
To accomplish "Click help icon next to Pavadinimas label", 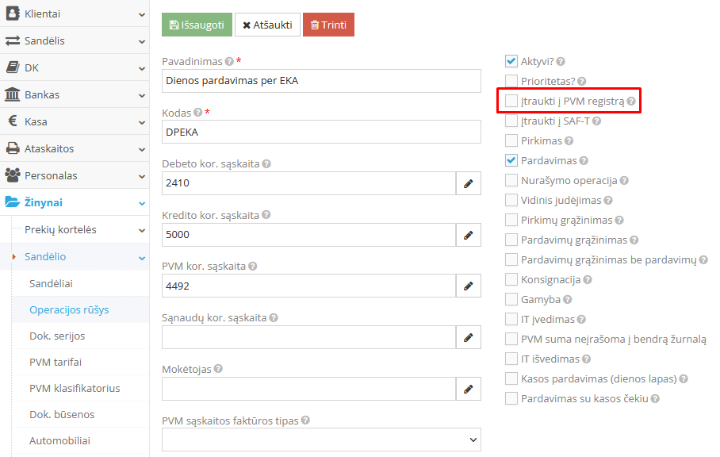I will [229, 61].
